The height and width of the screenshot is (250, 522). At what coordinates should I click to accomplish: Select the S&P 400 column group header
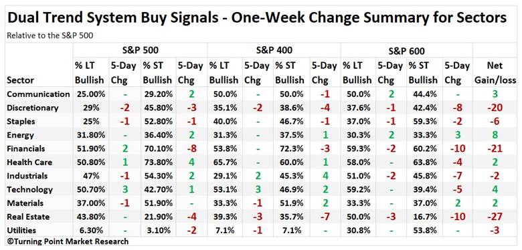[274, 51]
